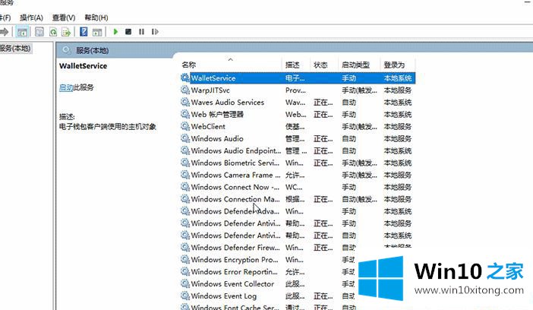Click Windows Audio's 自动 startup type cell

click(x=348, y=138)
